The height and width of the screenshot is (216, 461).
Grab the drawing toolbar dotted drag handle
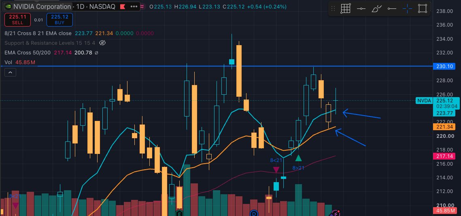pos(333,9)
